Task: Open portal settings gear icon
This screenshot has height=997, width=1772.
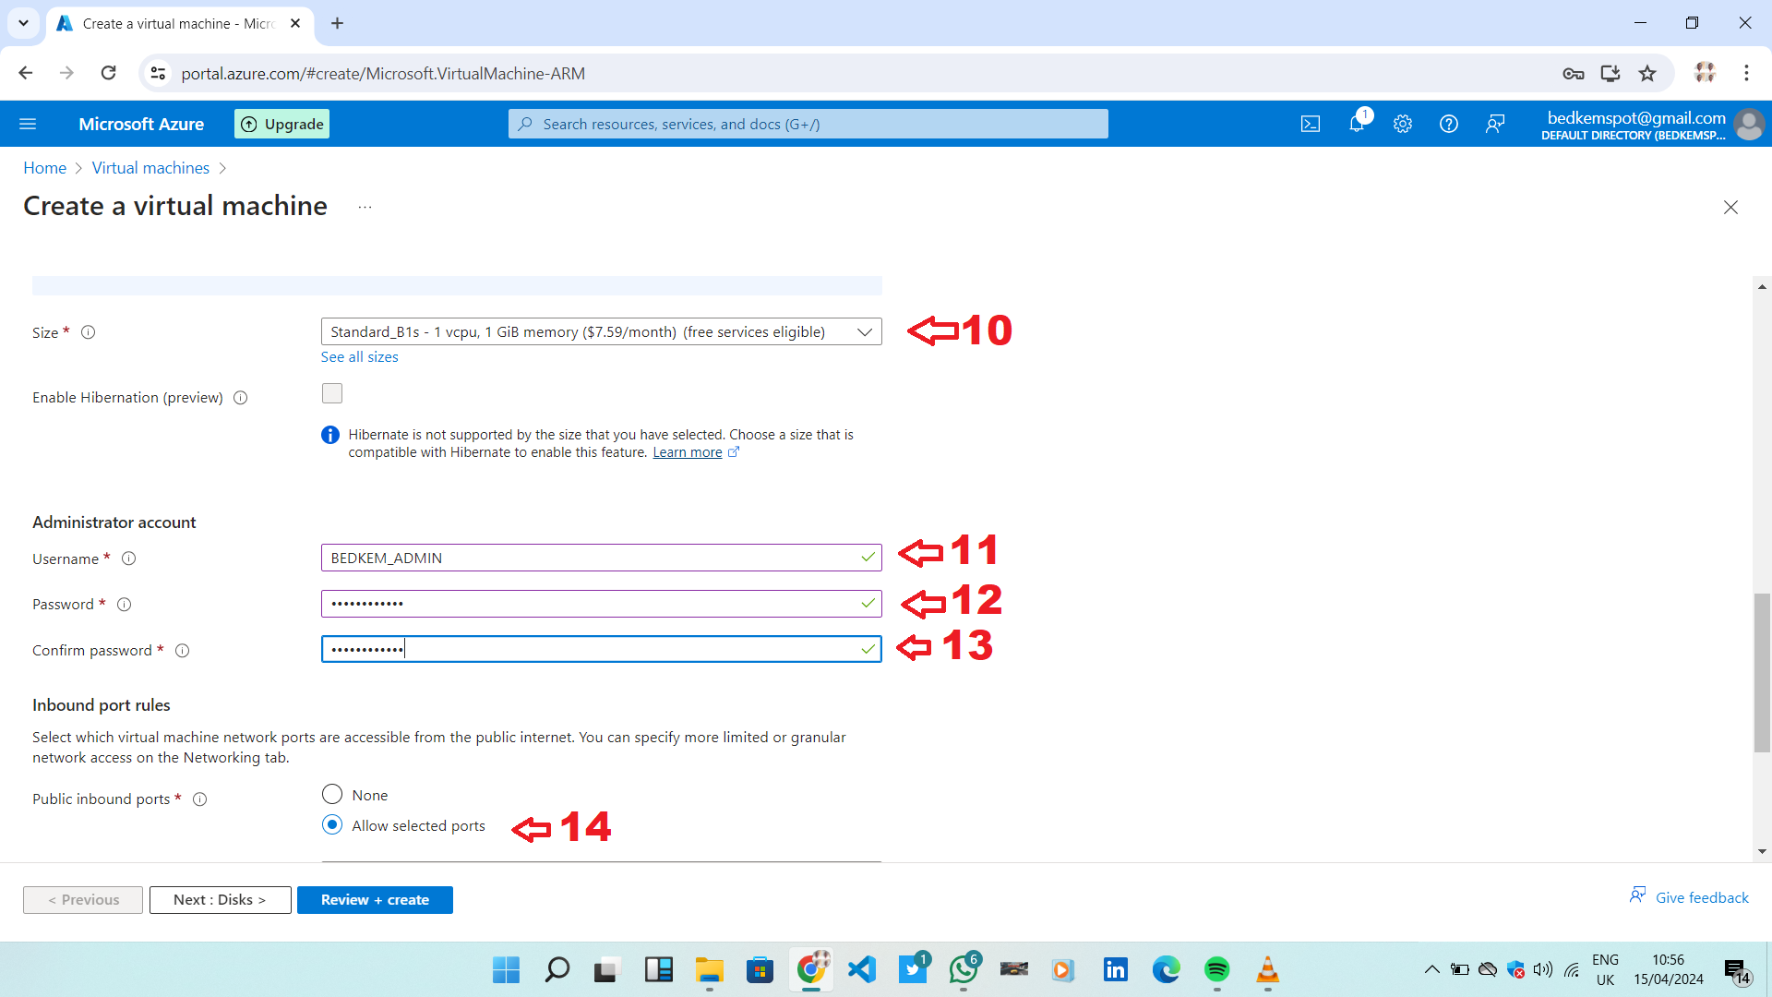Action: tap(1403, 124)
